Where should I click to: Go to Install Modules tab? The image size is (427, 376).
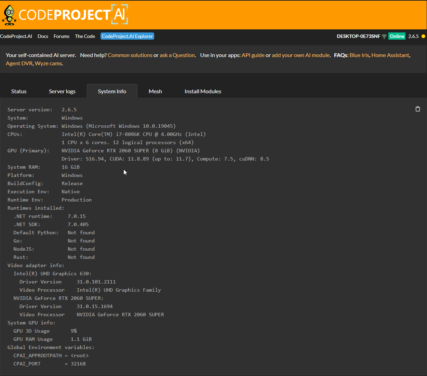203,91
